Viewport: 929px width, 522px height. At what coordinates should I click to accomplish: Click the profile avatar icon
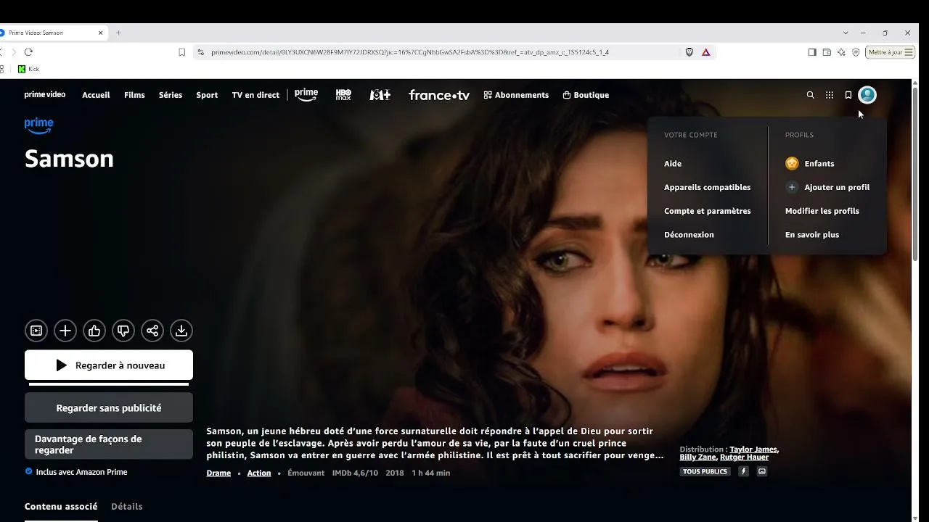click(867, 95)
